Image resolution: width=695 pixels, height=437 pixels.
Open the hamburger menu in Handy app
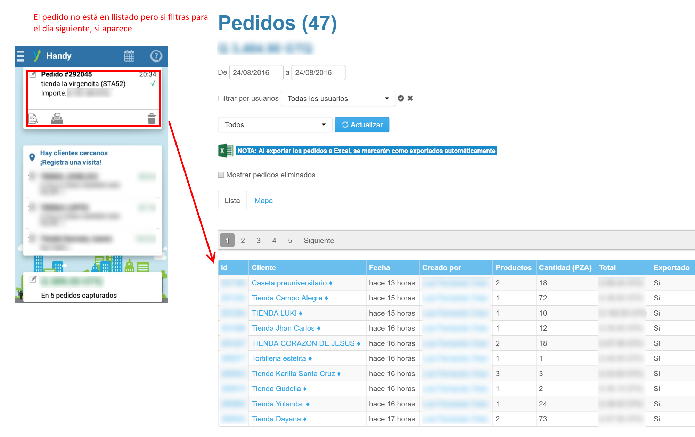click(21, 56)
